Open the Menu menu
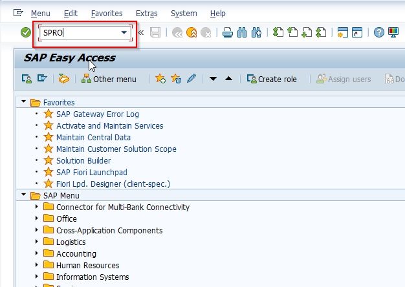The height and width of the screenshot is (287, 405). click(x=41, y=14)
